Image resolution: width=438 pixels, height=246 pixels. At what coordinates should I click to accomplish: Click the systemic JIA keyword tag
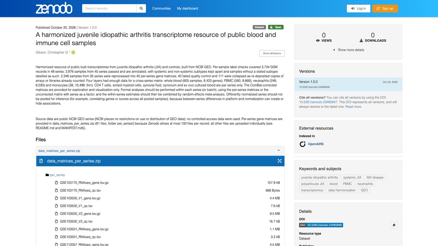(352, 177)
